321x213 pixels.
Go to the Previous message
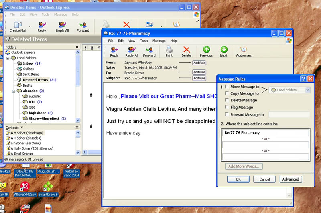206,52
